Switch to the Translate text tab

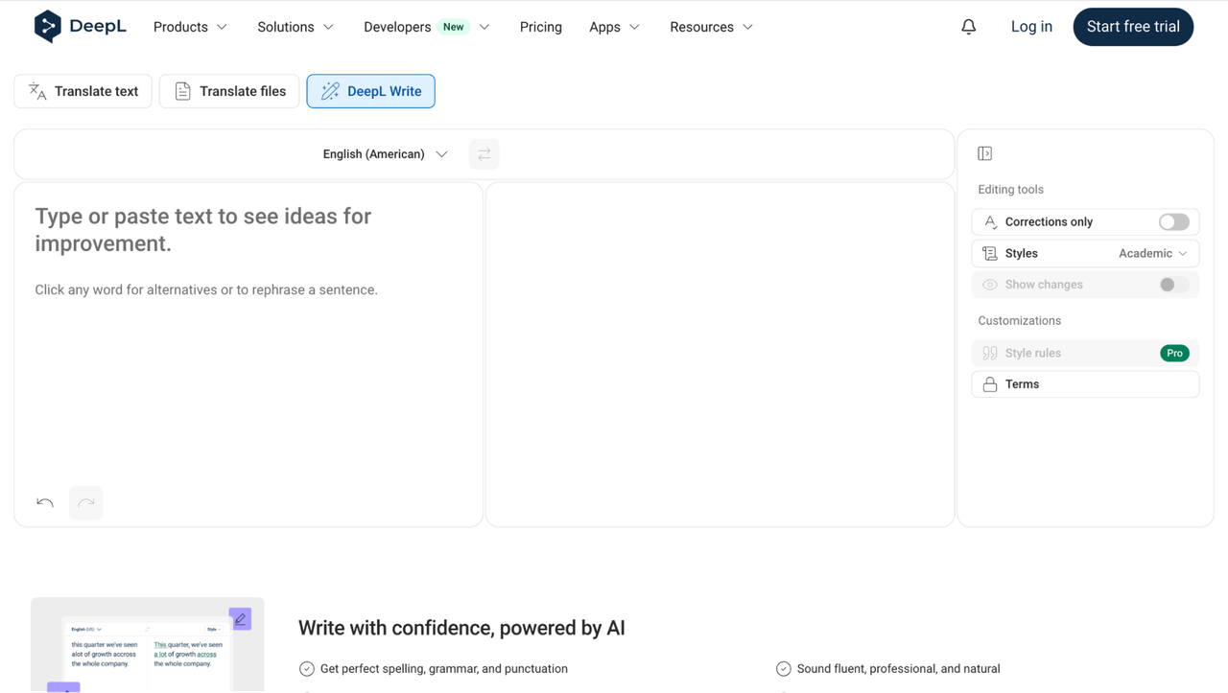coord(83,91)
